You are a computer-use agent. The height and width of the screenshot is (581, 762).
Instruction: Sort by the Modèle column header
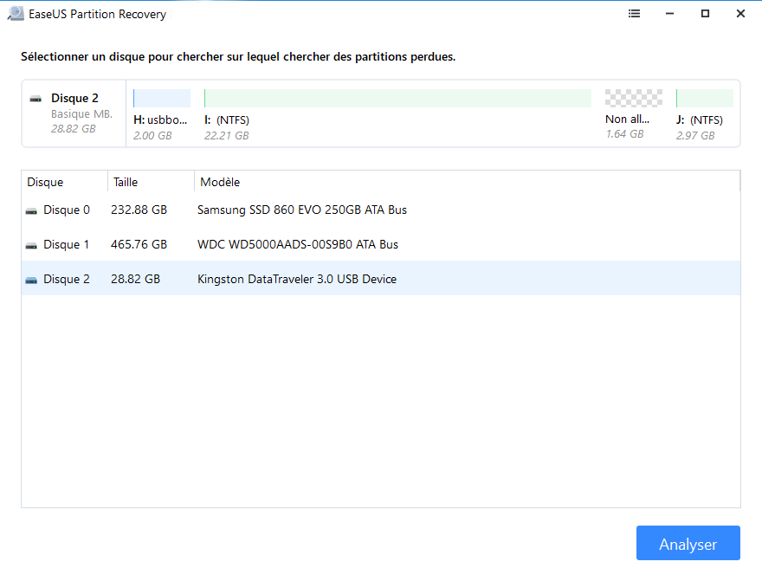(x=467, y=182)
